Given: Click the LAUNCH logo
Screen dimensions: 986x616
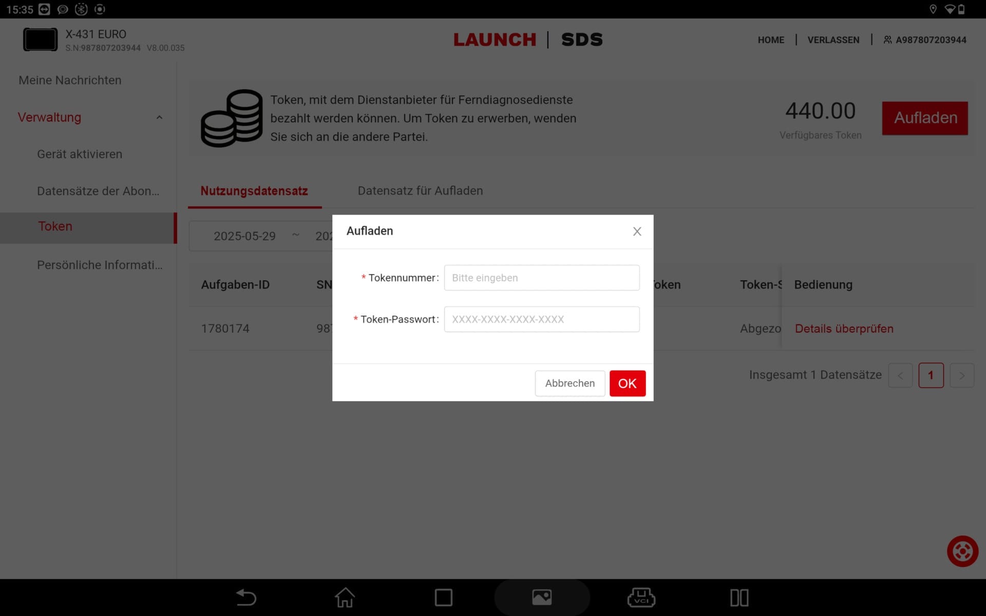Looking at the screenshot, I should [x=495, y=40].
